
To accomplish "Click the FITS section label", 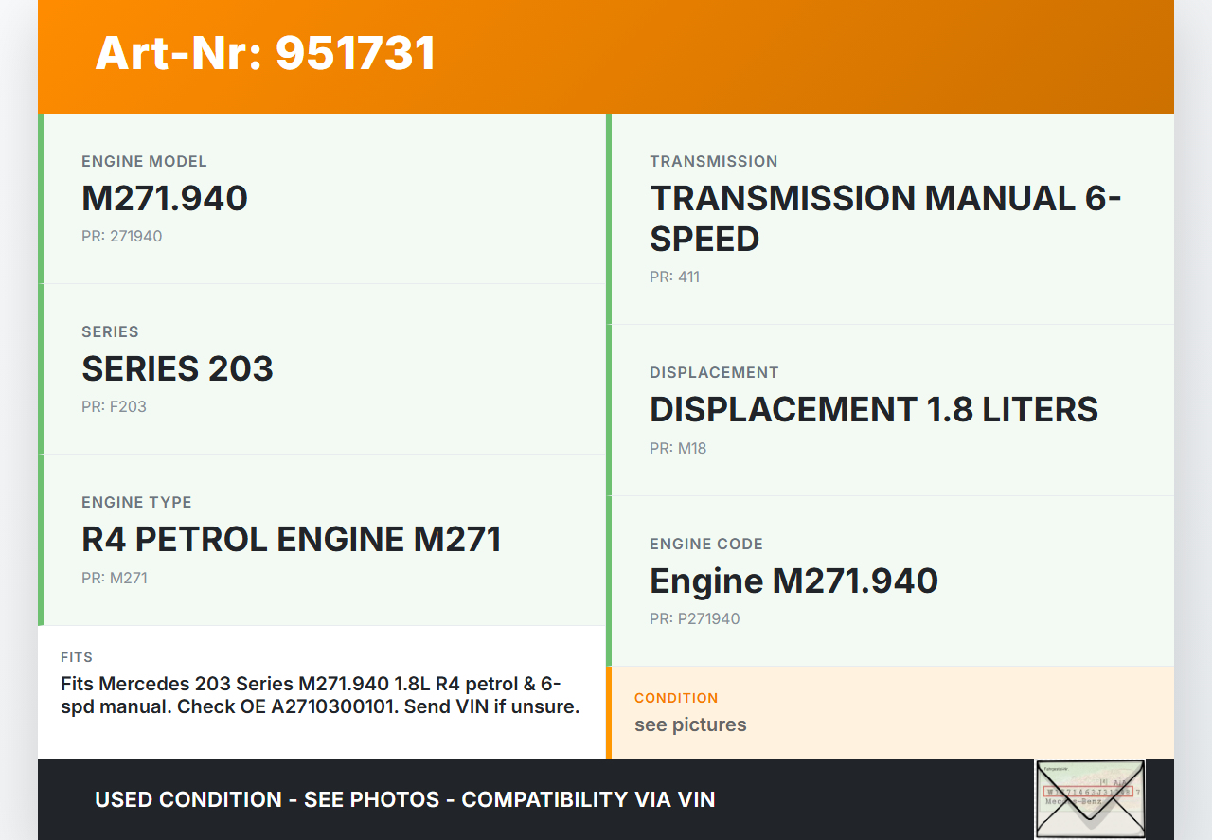I will pyautogui.click(x=77, y=657).
